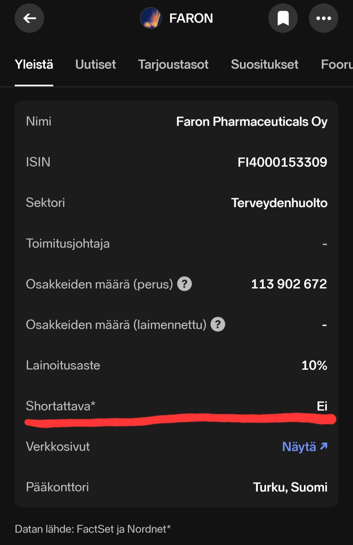Open the Tarjoustasot tab

(x=173, y=64)
